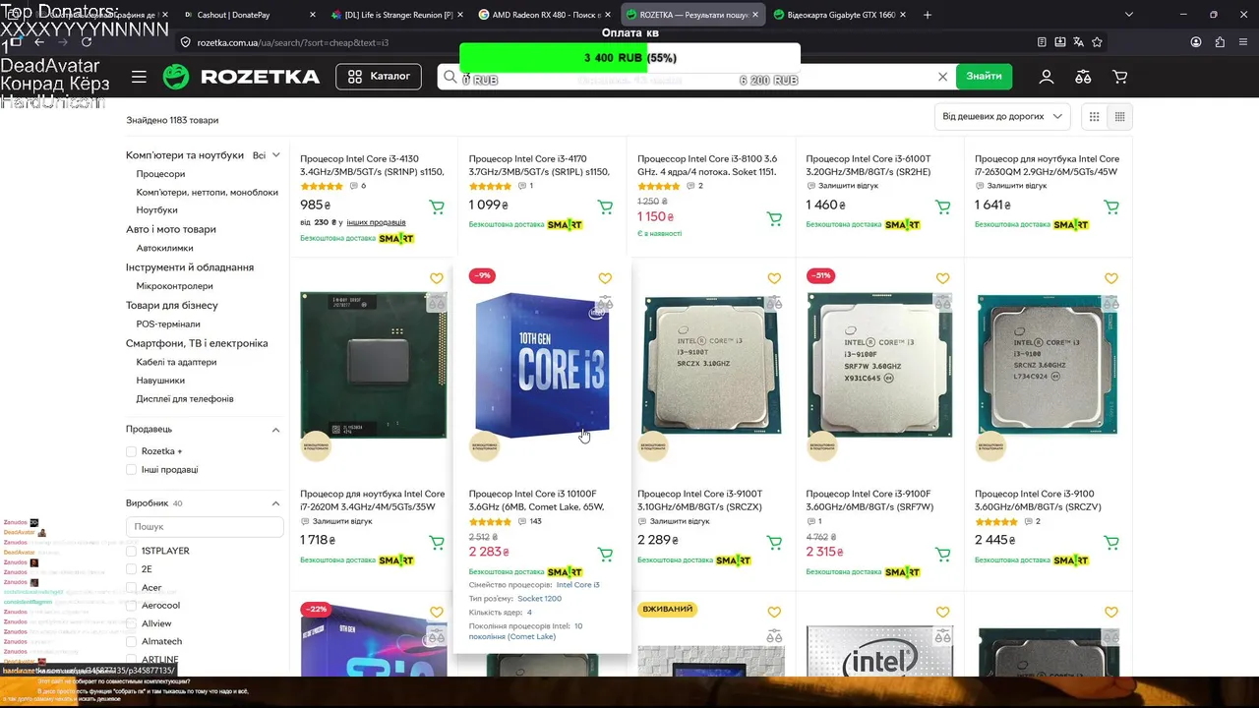The height and width of the screenshot is (708, 1259).
Task: Open the i3-9100T processor image
Action: 711,365
